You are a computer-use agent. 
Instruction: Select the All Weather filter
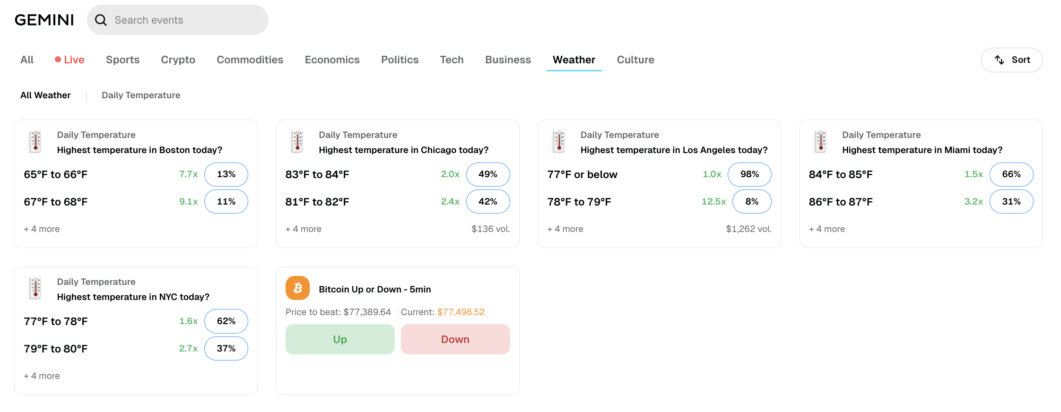point(45,95)
